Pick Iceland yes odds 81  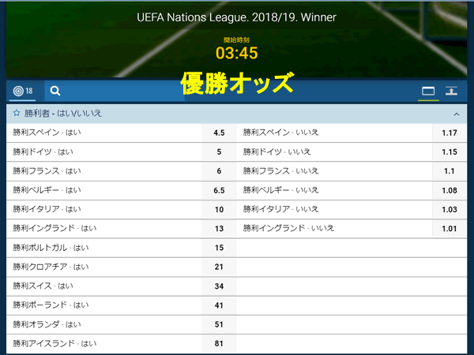coord(219,343)
